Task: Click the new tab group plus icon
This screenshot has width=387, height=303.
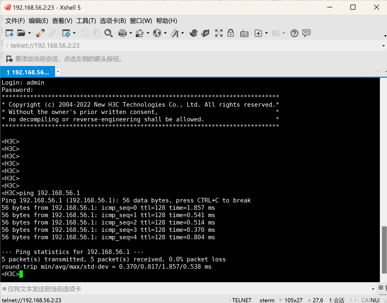Action: coord(258,33)
